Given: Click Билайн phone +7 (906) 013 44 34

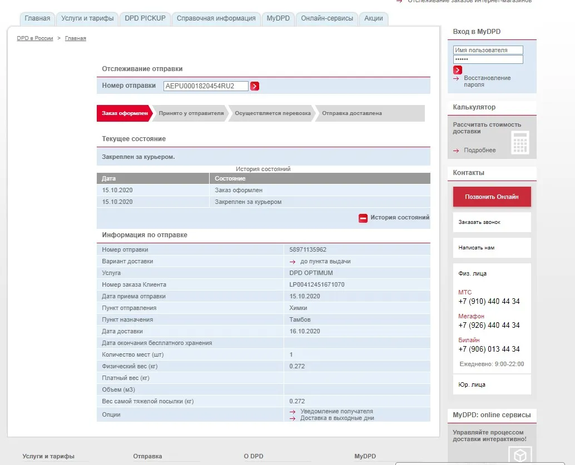Looking at the screenshot, I should pyautogui.click(x=489, y=349).
